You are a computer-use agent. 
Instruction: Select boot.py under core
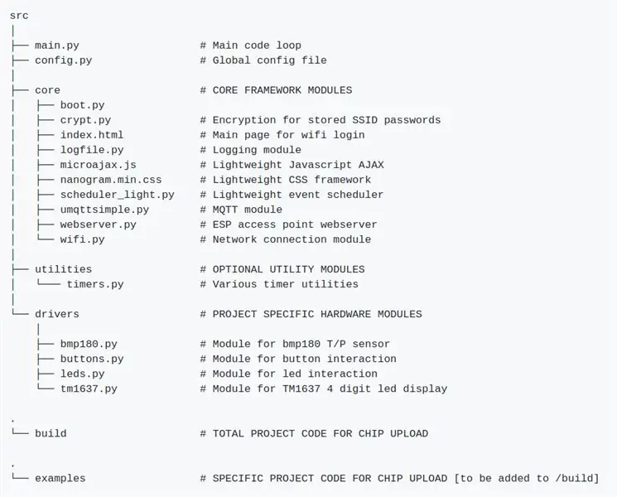pyautogui.click(x=82, y=105)
